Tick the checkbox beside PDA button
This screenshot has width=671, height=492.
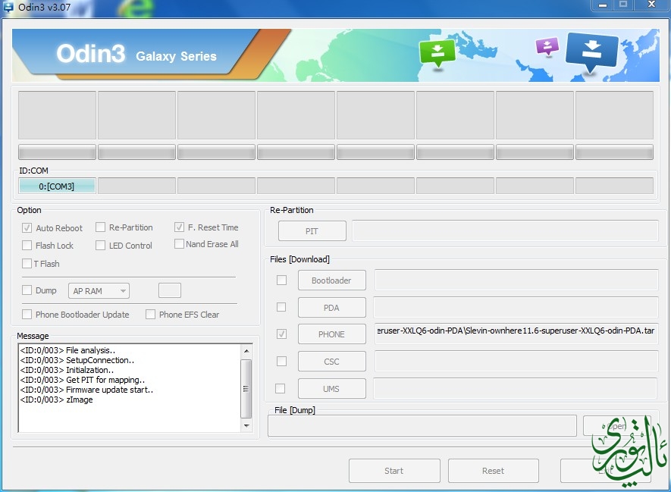point(281,307)
